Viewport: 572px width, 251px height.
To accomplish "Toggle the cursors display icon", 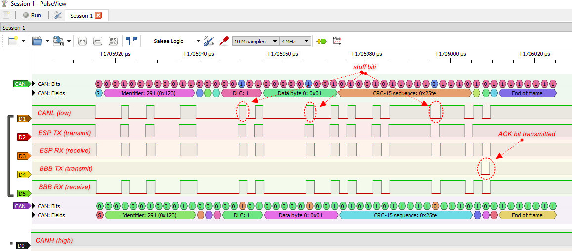I will (x=131, y=41).
